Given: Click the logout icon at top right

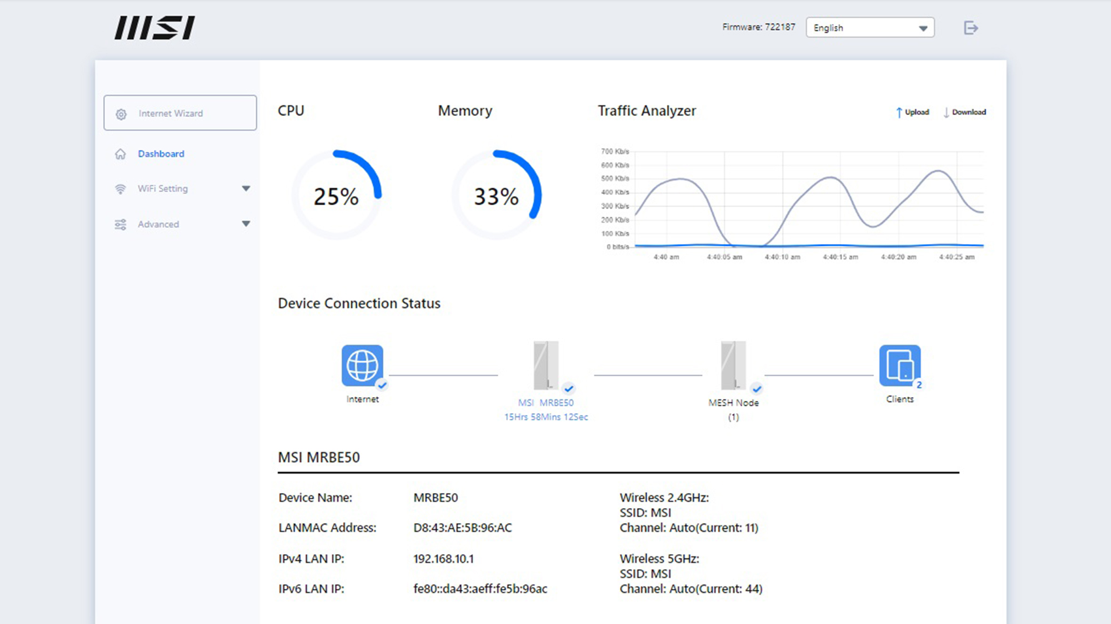Looking at the screenshot, I should point(970,28).
